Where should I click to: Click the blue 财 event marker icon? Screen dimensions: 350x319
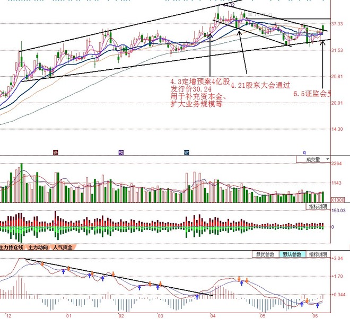pos(186,152)
